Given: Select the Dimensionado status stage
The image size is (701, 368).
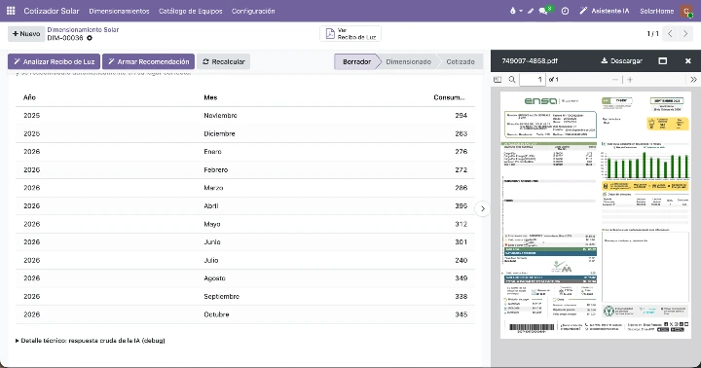Looking at the screenshot, I should 408,61.
